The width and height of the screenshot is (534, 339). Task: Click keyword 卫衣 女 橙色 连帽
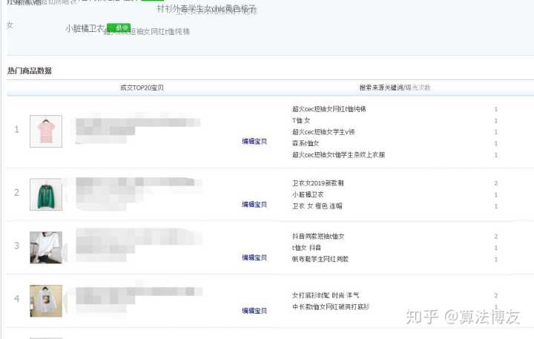point(317,205)
